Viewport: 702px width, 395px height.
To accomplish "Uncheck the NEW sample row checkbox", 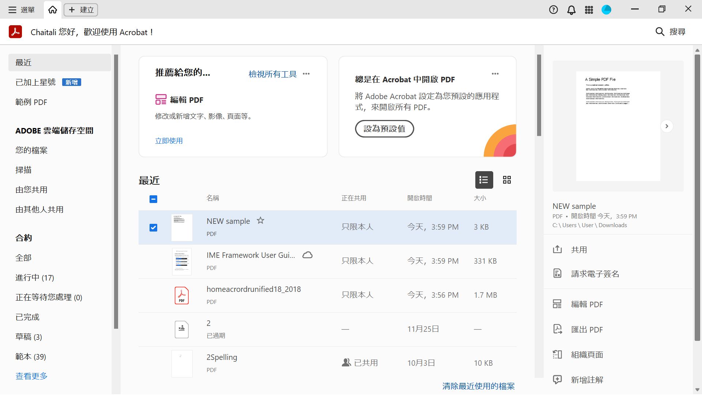I will point(153,227).
